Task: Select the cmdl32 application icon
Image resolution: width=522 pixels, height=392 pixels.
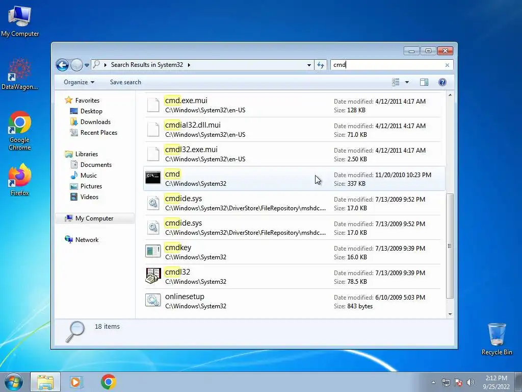Action: 153,276
